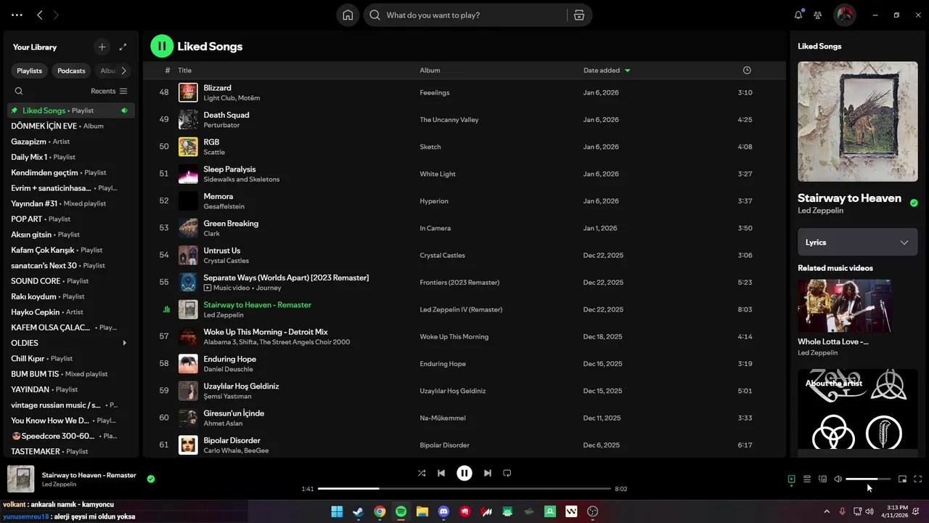The height and width of the screenshot is (523, 929).
Task: Sort by Title column header
Action: (185, 70)
